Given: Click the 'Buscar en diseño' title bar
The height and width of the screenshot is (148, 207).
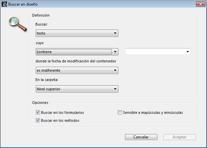Looking at the screenshot, I should (99, 4).
